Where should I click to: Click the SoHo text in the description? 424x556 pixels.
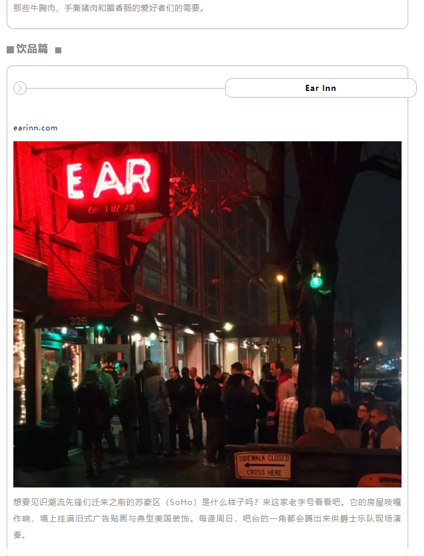(x=183, y=503)
